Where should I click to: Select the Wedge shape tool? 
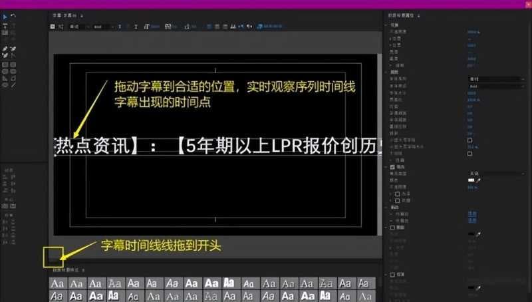5,78
